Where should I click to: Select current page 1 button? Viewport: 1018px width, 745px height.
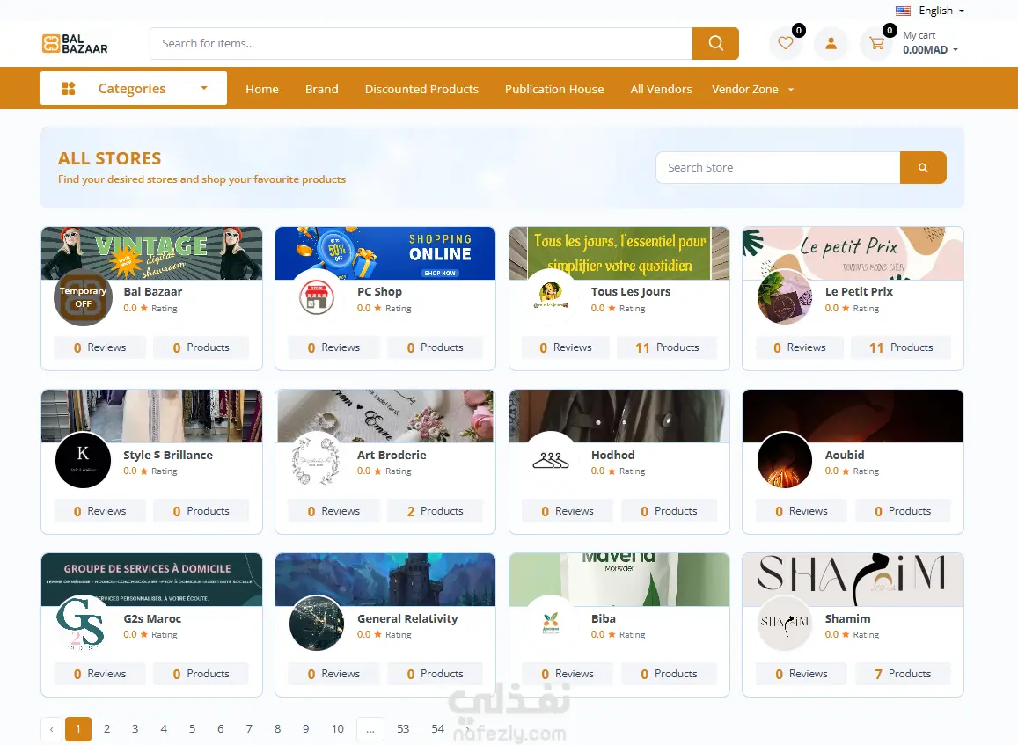click(78, 729)
